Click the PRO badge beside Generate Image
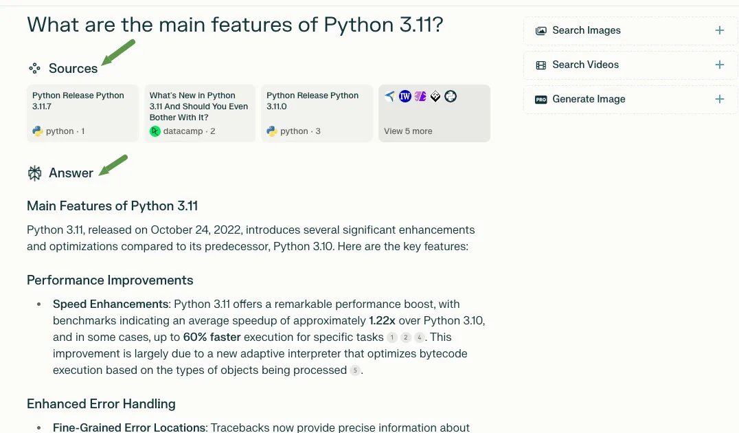The width and height of the screenshot is (739, 433). click(x=541, y=100)
